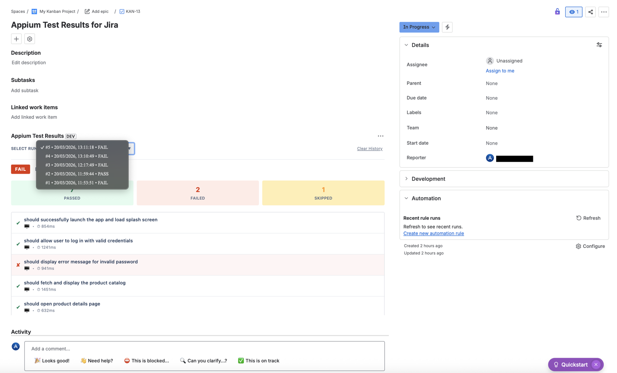Open the share dialog

pos(590,12)
